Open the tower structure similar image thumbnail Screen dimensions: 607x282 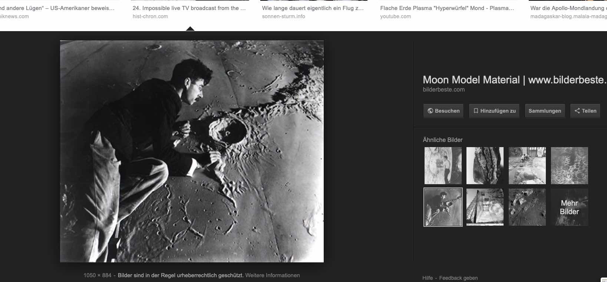click(485, 207)
